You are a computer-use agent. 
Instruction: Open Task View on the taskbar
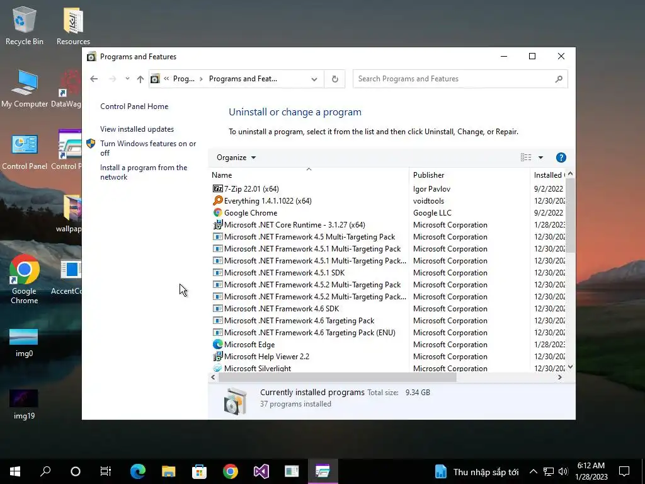tap(106, 471)
